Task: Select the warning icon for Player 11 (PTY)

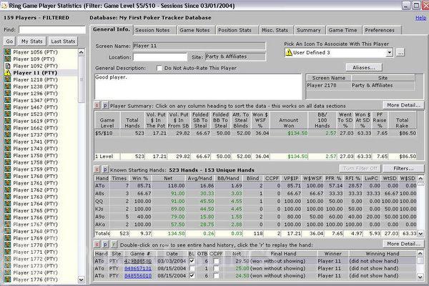Action: [8, 72]
